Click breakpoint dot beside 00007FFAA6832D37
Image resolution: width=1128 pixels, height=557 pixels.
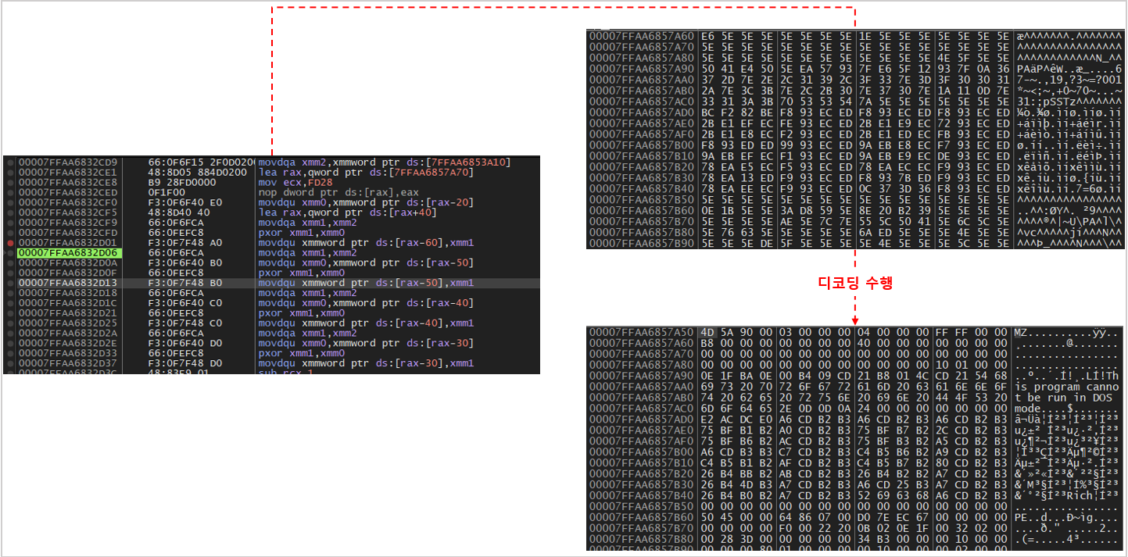tap(9, 363)
